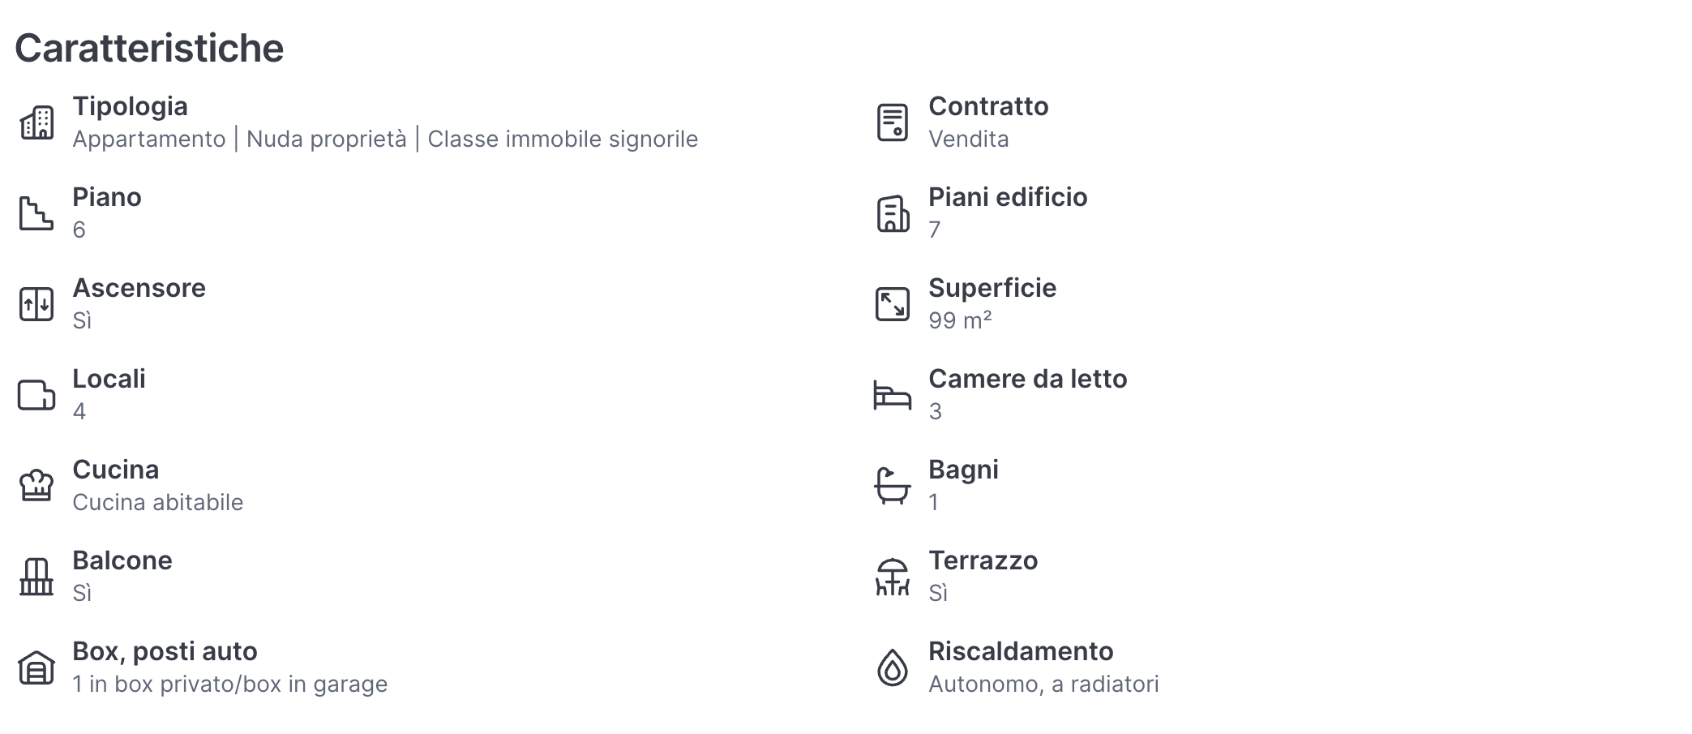The width and height of the screenshot is (1692, 734).
Task: Click the Vendita contract value
Action: coord(968,139)
